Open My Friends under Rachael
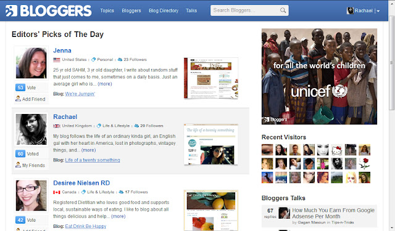 [x=30, y=165]
